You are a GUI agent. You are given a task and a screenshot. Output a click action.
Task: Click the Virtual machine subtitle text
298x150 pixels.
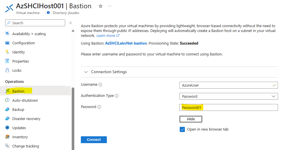point(28,13)
